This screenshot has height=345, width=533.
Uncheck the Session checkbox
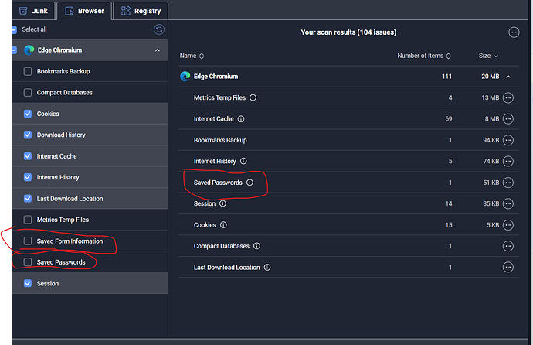click(28, 283)
